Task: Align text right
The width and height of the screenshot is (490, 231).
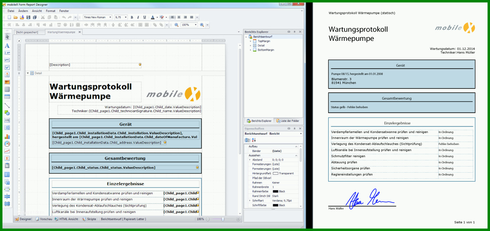Action: pos(185,17)
